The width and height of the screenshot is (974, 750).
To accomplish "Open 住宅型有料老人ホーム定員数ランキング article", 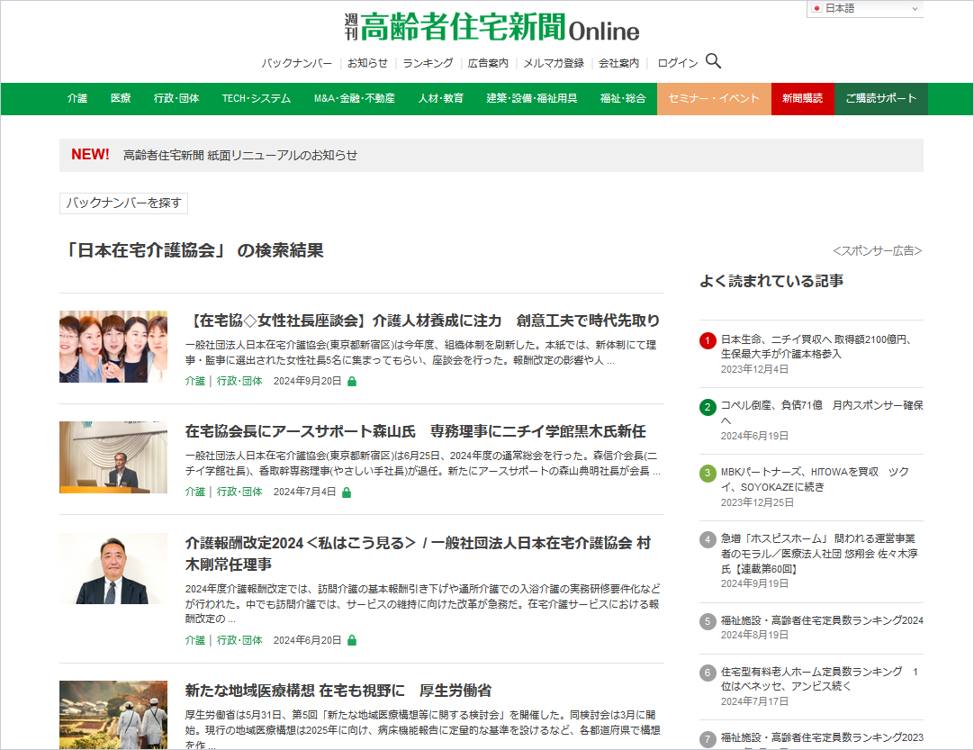I will point(819,679).
